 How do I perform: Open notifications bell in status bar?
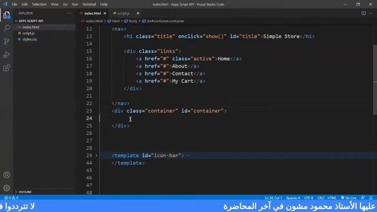click(371, 198)
